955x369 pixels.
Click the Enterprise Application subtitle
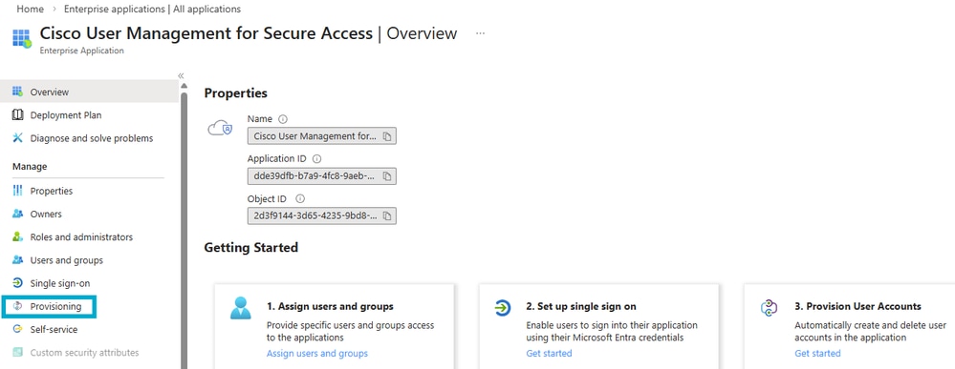click(x=81, y=51)
